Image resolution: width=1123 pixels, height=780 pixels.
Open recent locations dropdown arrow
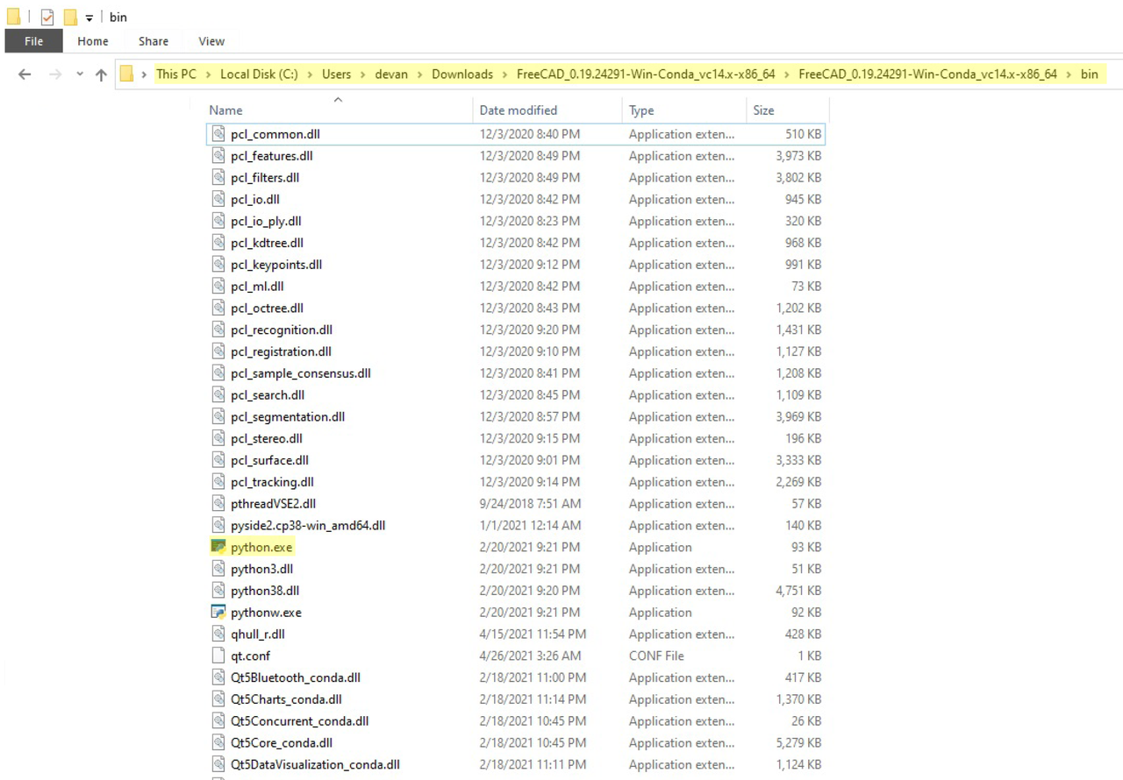point(79,74)
